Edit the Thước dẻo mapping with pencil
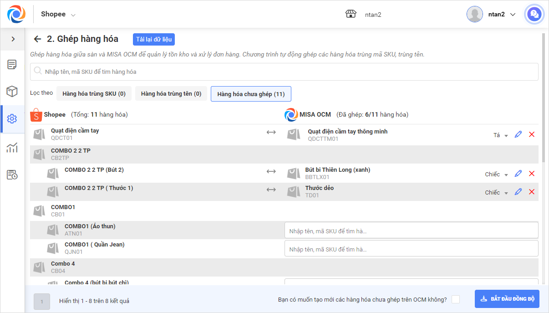The image size is (549, 313). pyautogui.click(x=518, y=192)
